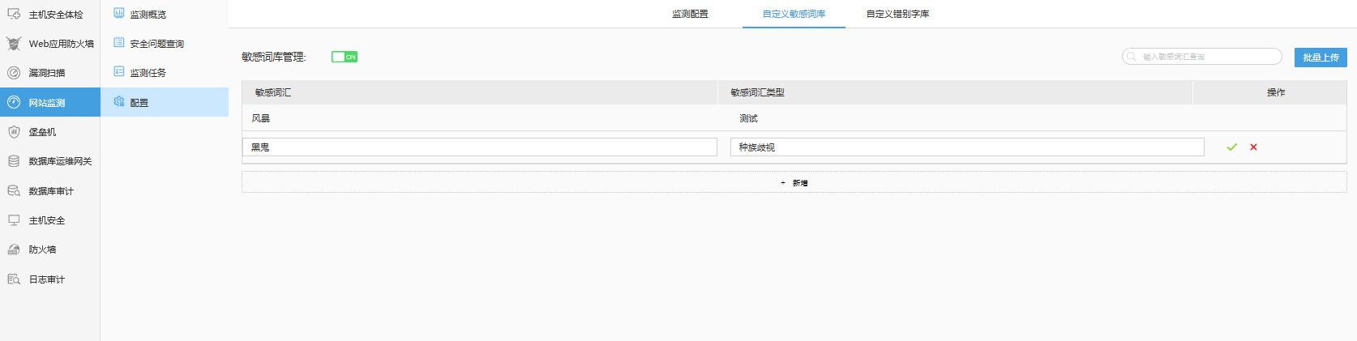This screenshot has width=1357, height=341.
Task: Click the 配置 gear icon
Action: (119, 101)
